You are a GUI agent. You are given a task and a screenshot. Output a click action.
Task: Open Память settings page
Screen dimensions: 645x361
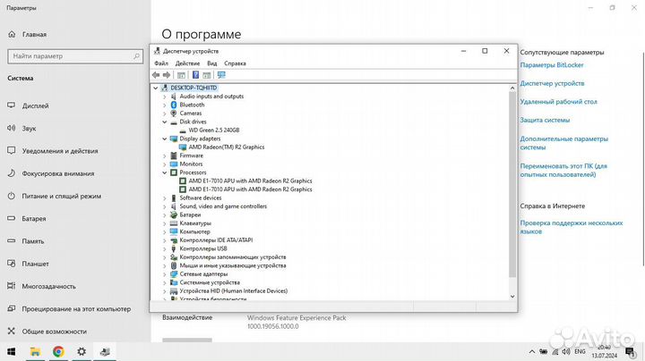coord(33,241)
